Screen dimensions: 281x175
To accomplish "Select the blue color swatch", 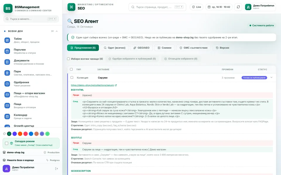I will (31, 134).
